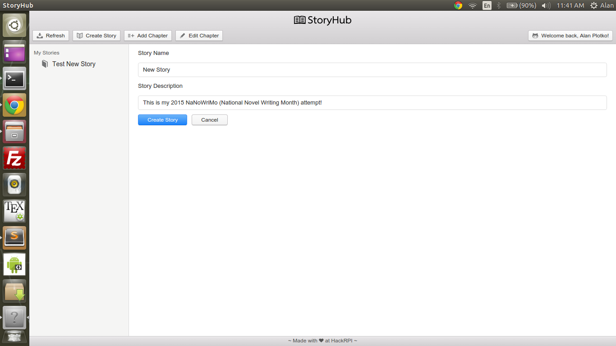Click the clock showing 11:41 AM
Image resolution: width=616 pixels, height=346 pixels.
[569, 5]
